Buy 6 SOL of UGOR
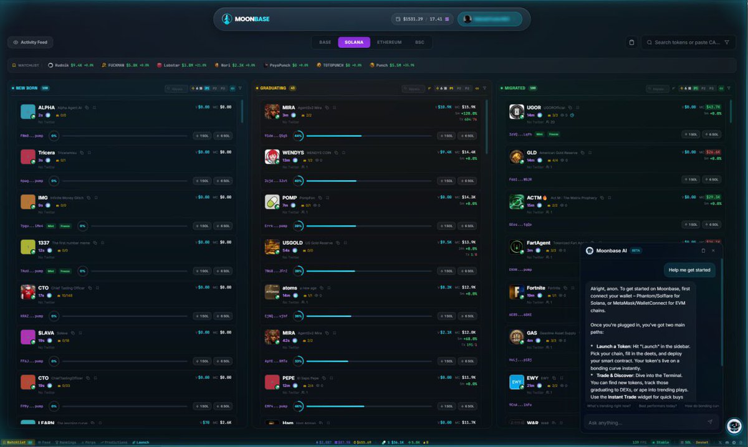Screen dimensions: 748x447 point(711,134)
